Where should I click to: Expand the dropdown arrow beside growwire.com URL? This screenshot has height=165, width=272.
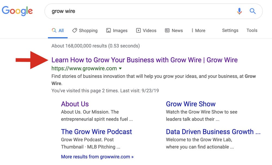click(x=120, y=69)
